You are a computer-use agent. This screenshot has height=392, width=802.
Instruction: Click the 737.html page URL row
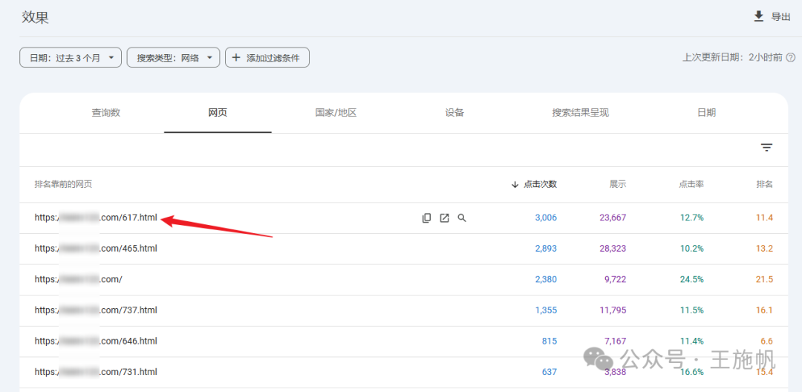pyautogui.click(x=96, y=310)
